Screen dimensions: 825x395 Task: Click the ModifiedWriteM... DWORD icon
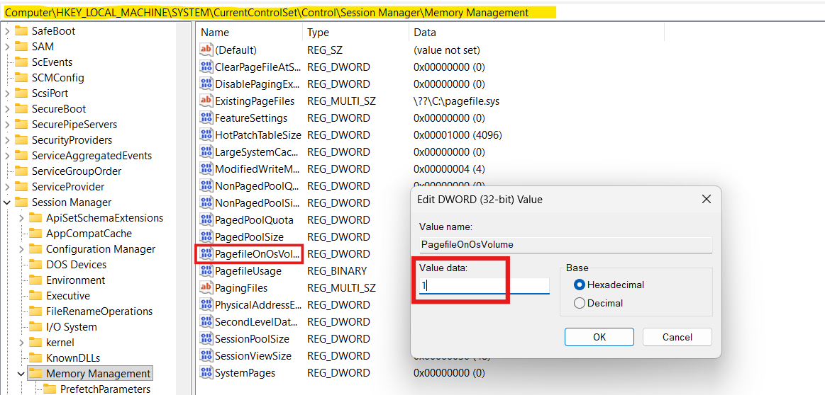206,168
